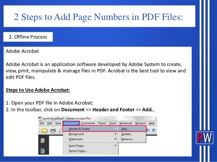Screen dimensions: 217x162
Task: Open the Help menu
Action: [x=152, y=123]
